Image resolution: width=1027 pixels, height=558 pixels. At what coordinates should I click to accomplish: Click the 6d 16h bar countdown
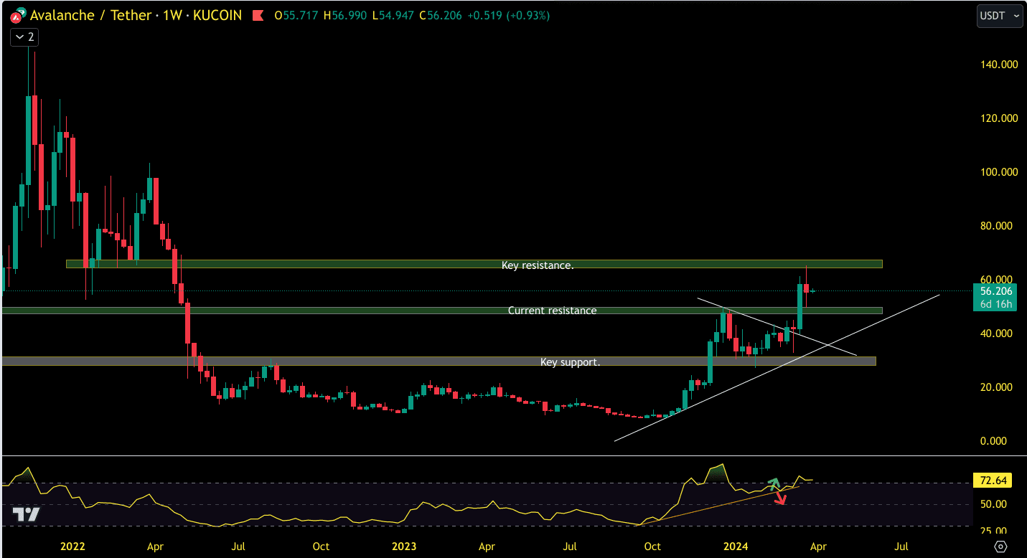pyautogui.click(x=995, y=304)
